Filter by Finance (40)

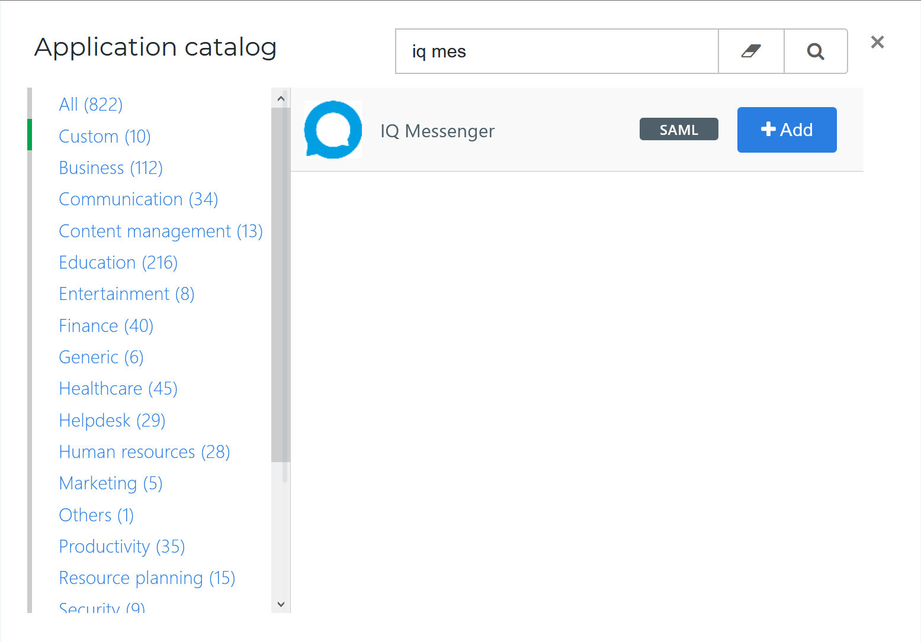click(x=106, y=326)
